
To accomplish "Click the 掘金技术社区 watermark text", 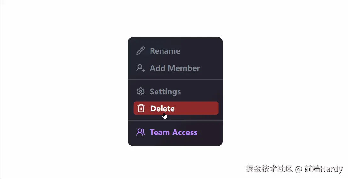I will click(x=269, y=169).
